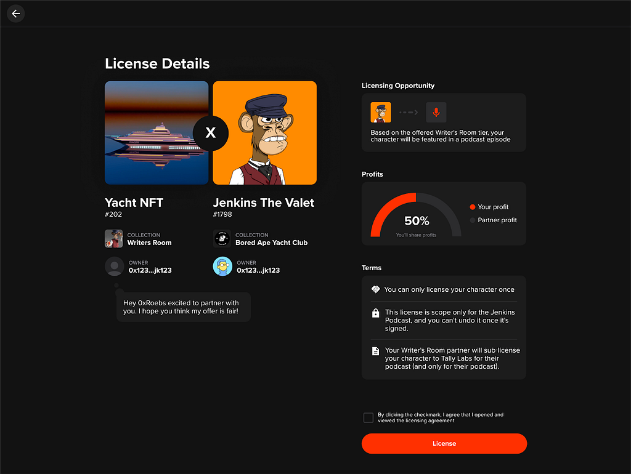
Task: Check the licensing agreement checkbox
Action: pos(368,418)
